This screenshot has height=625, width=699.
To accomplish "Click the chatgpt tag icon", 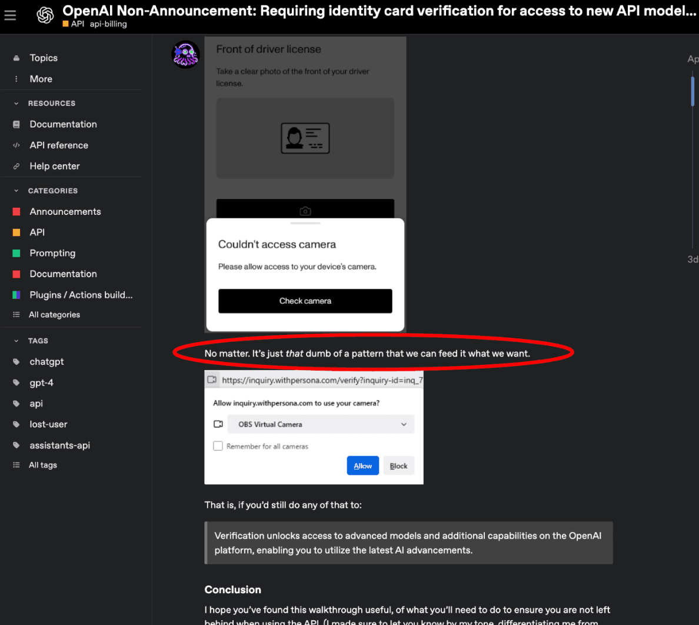I will coord(16,361).
